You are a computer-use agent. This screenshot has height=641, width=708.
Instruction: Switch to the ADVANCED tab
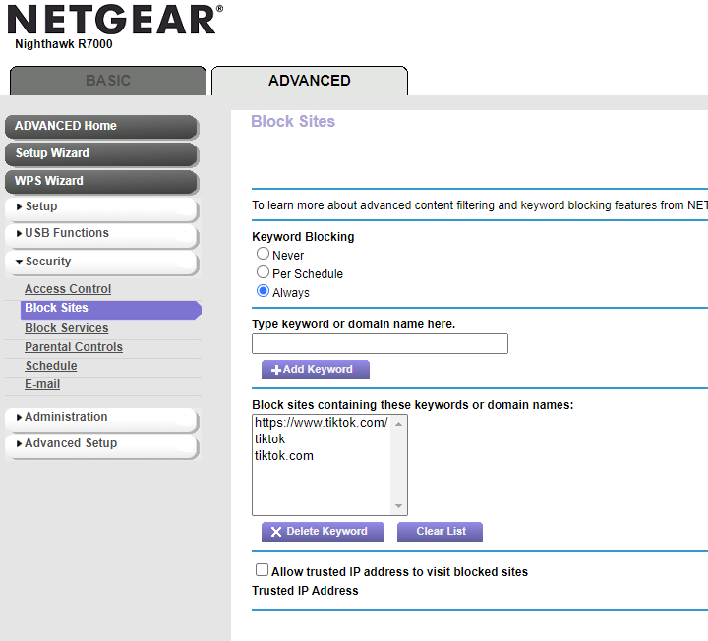[309, 81]
